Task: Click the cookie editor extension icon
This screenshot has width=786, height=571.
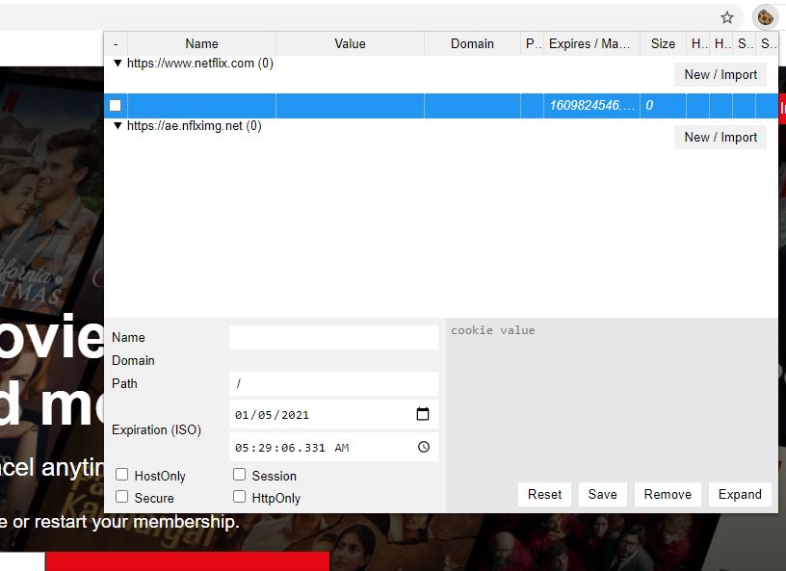Action: click(x=765, y=17)
